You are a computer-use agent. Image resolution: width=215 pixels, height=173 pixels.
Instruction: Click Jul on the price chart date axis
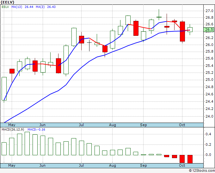[x=81, y=125]
